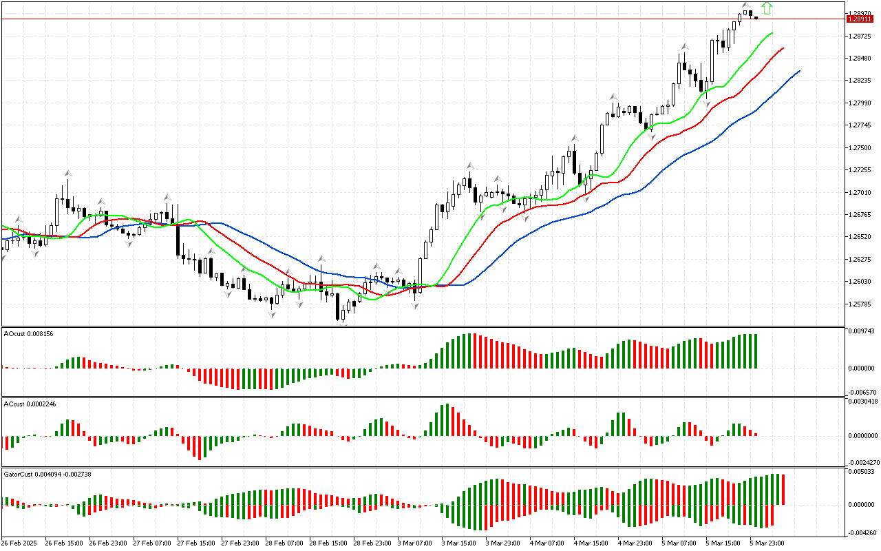Click the 28 Feb 23:00 time label

coord(372,543)
